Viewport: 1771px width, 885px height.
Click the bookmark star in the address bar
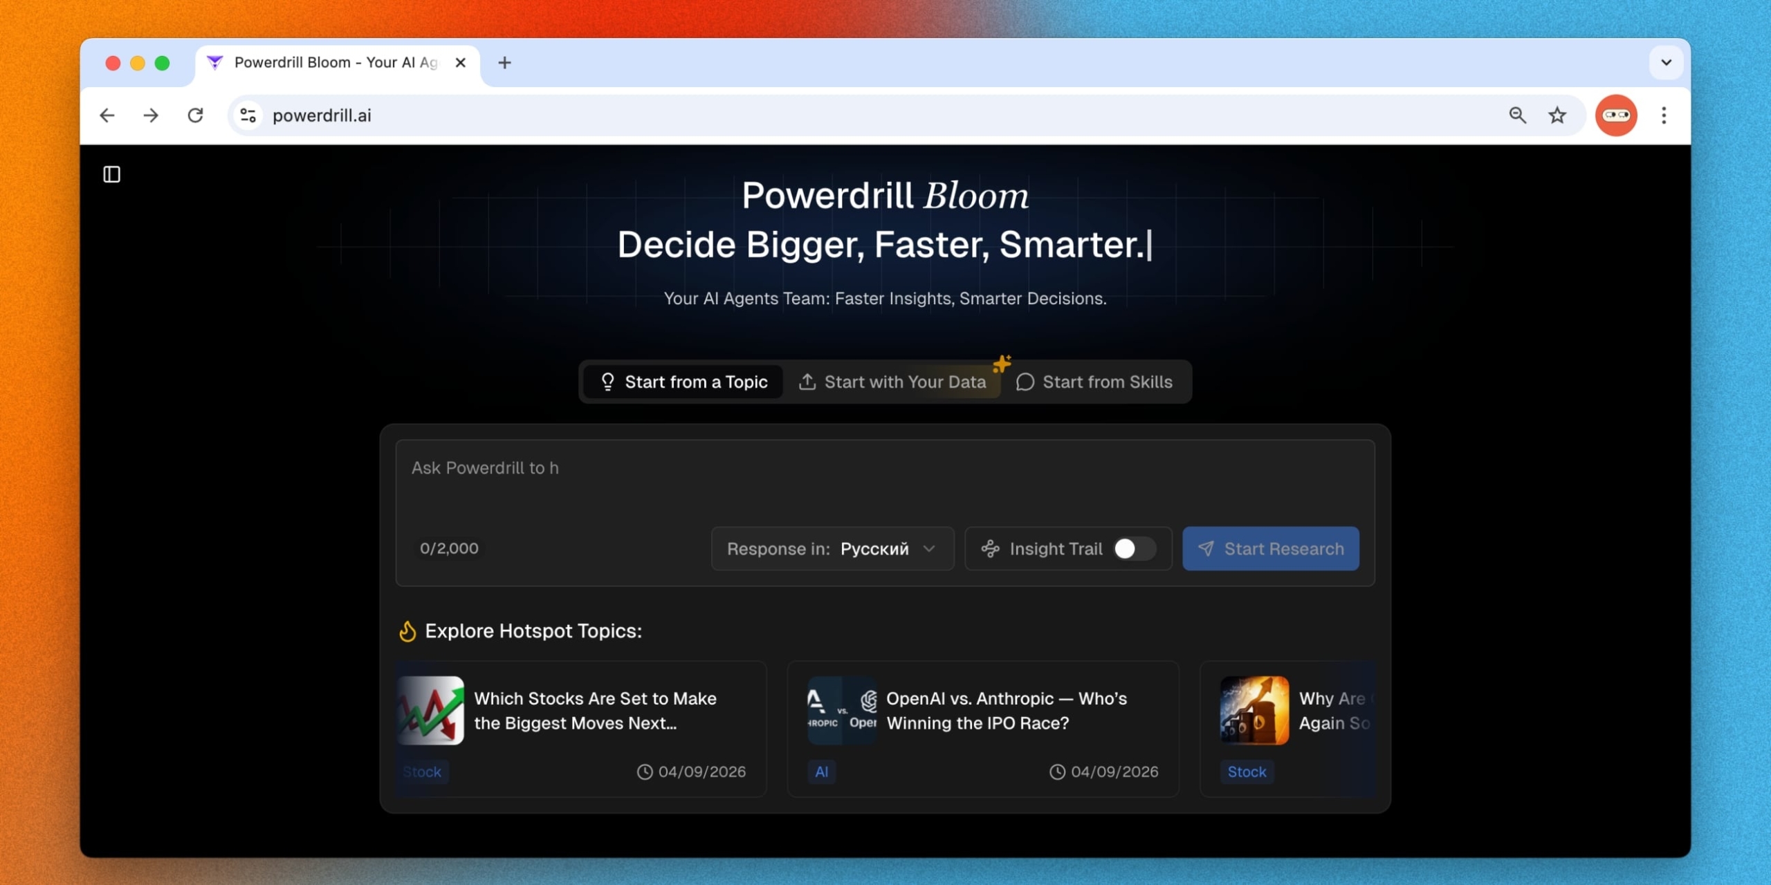point(1557,115)
